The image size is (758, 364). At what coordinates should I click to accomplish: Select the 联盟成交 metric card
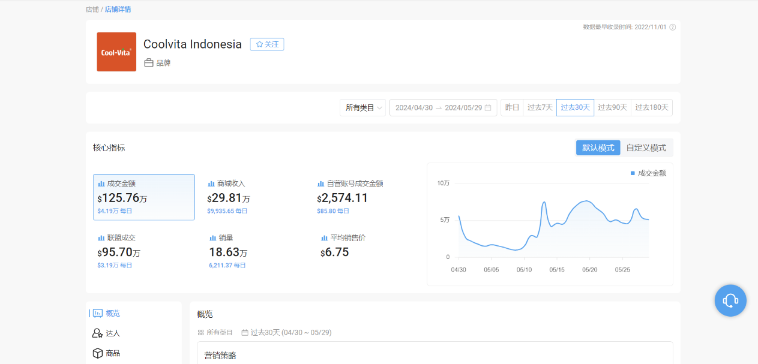click(x=143, y=251)
